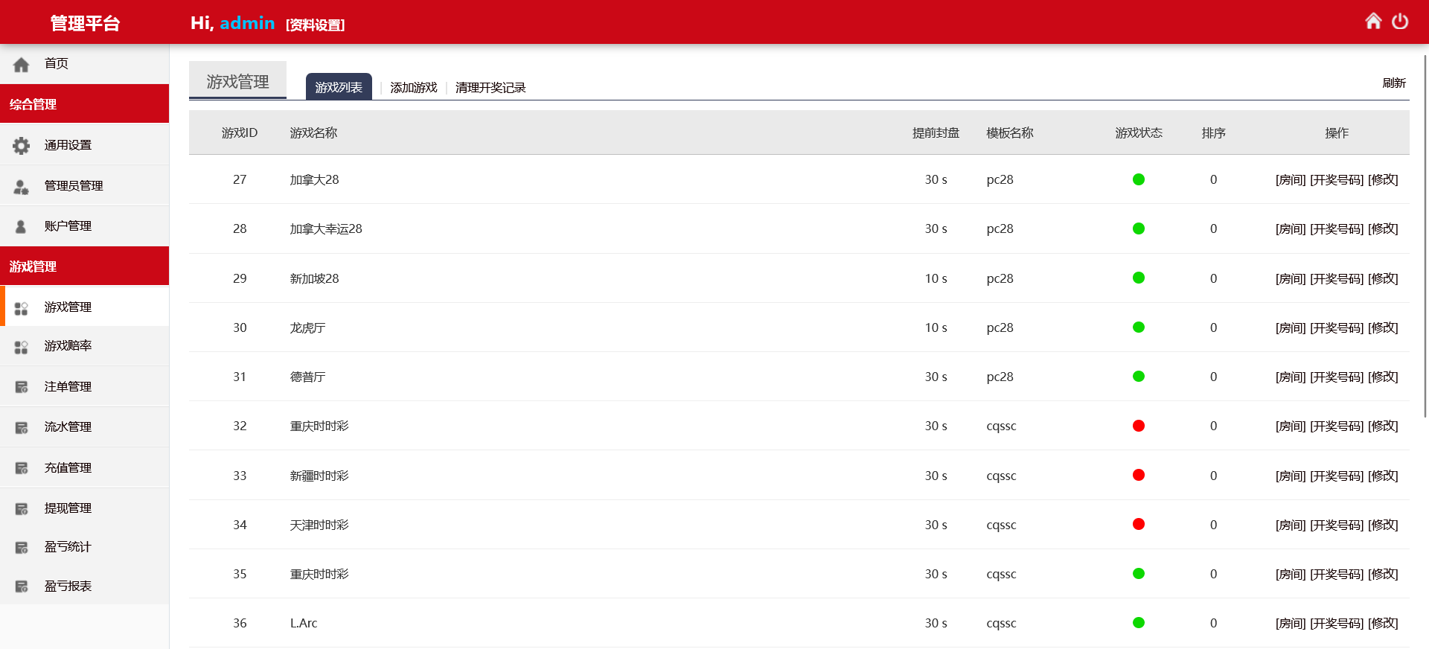The width and height of the screenshot is (1429, 649).
Task: Click the 账户管理 person icon
Action: point(22,226)
